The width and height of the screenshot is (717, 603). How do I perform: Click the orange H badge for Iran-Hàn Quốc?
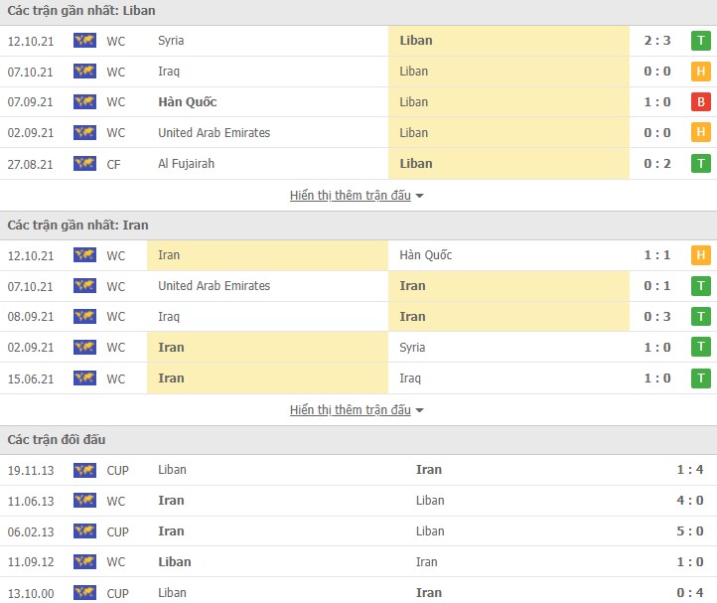[x=700, y=255]
